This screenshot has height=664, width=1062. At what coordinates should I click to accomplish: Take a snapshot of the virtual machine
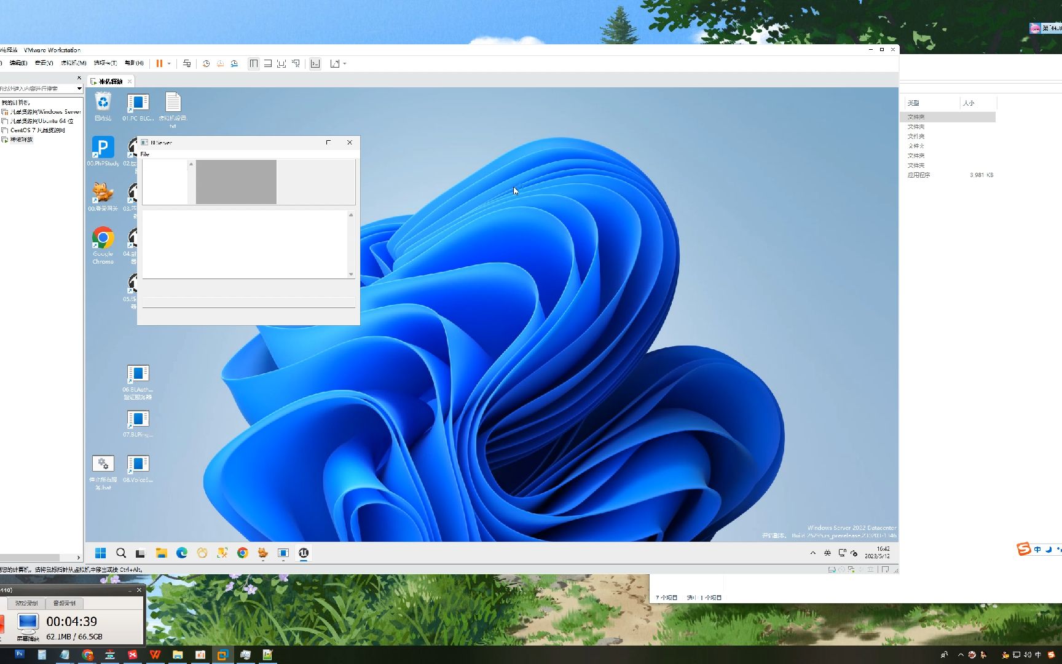pyautogui.click(x=206, y=63)
